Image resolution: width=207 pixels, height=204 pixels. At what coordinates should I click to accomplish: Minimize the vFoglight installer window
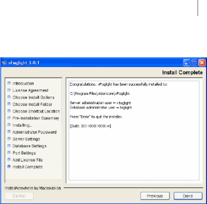point(187,63)
